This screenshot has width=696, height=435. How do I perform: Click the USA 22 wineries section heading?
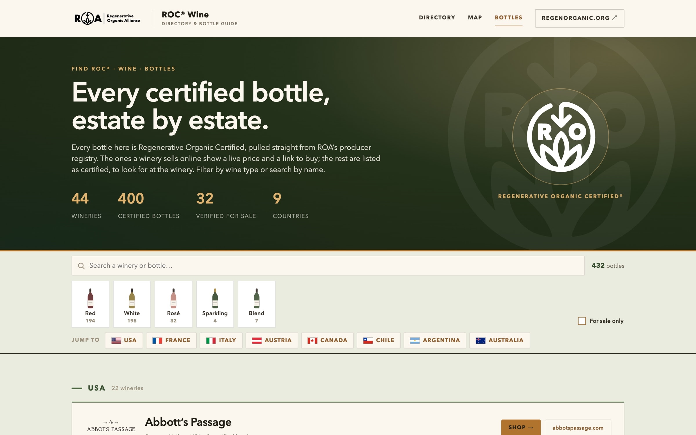point(107,388)
